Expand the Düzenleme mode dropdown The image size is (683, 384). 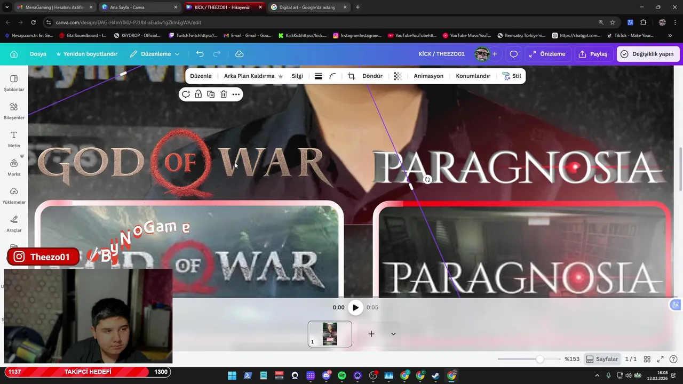tap(155, 54)
